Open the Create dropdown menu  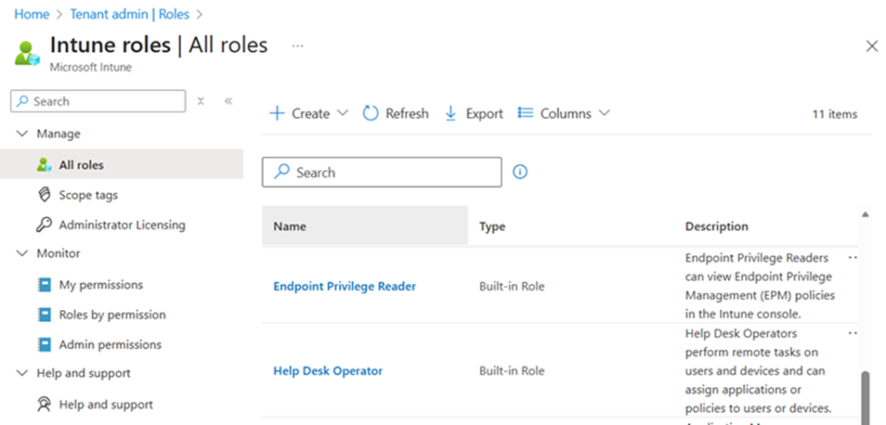[309, 113]
